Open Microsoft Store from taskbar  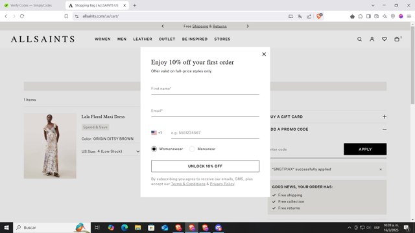pos(151,227)
